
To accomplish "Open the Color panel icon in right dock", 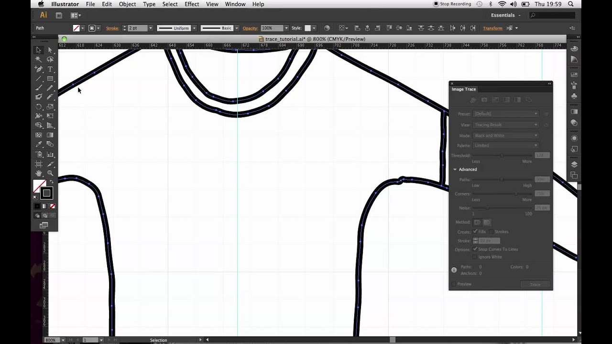I will pos(574,49).
